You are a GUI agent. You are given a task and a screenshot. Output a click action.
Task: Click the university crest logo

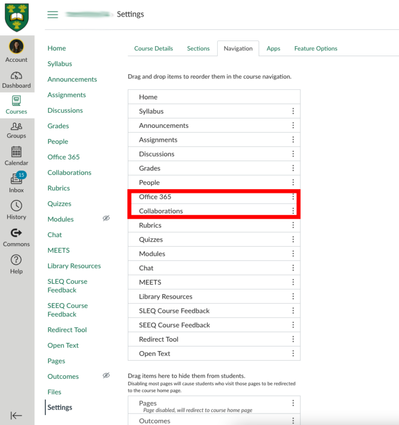pyautogui.click(x=17, y=17)
